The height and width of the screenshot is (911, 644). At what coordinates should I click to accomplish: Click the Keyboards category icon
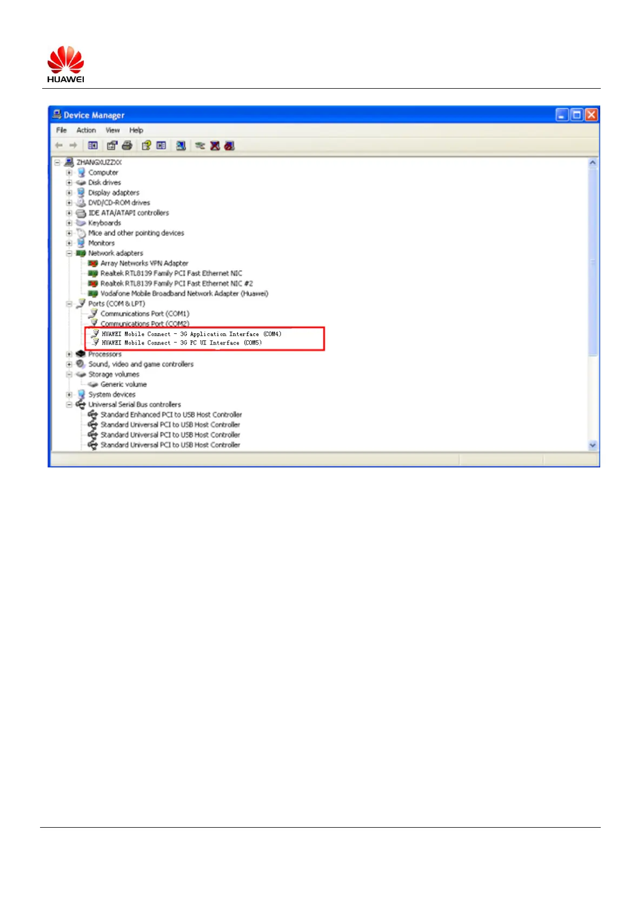[81, 223]
